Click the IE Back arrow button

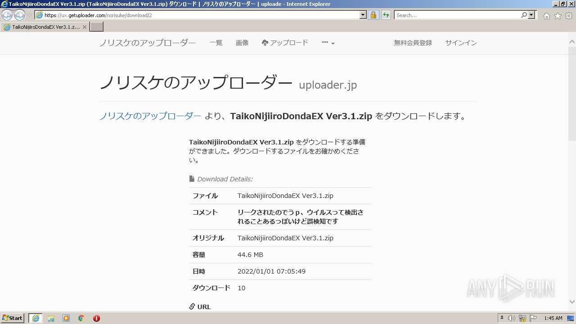7,15
